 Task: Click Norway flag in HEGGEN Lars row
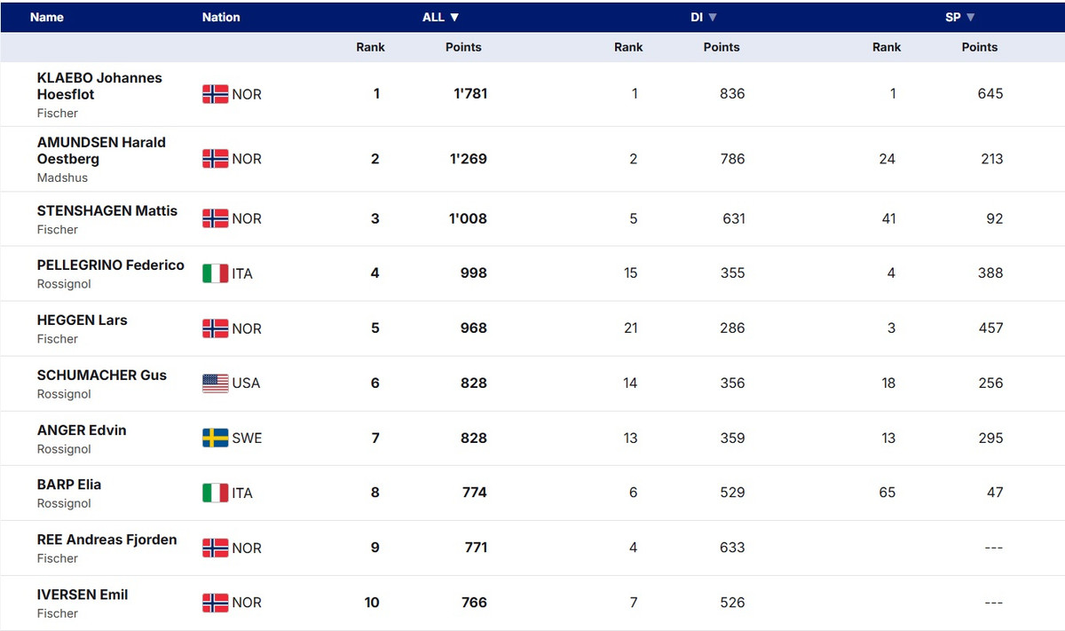tap(215, 328)
